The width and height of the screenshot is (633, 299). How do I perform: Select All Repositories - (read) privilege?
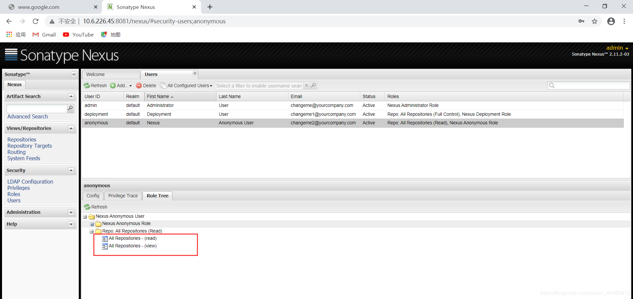pyautogui.click(x=133, y=238)
